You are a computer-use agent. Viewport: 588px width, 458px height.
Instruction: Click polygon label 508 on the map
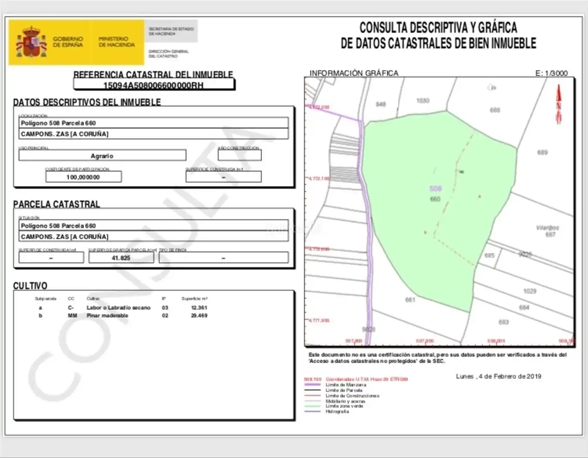point(435,188)
